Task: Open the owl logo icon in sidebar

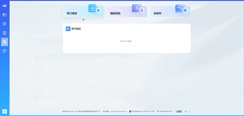Action: point(5,6)
